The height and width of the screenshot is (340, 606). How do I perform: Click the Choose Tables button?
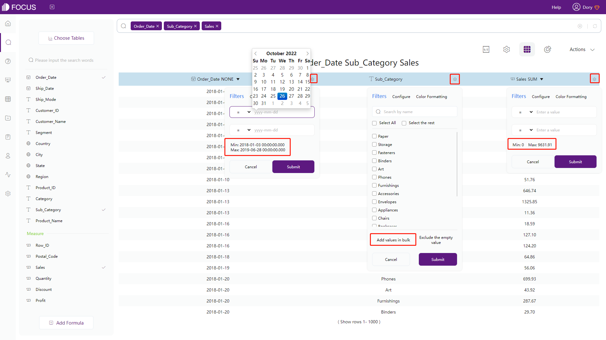(x=66, y=38)
